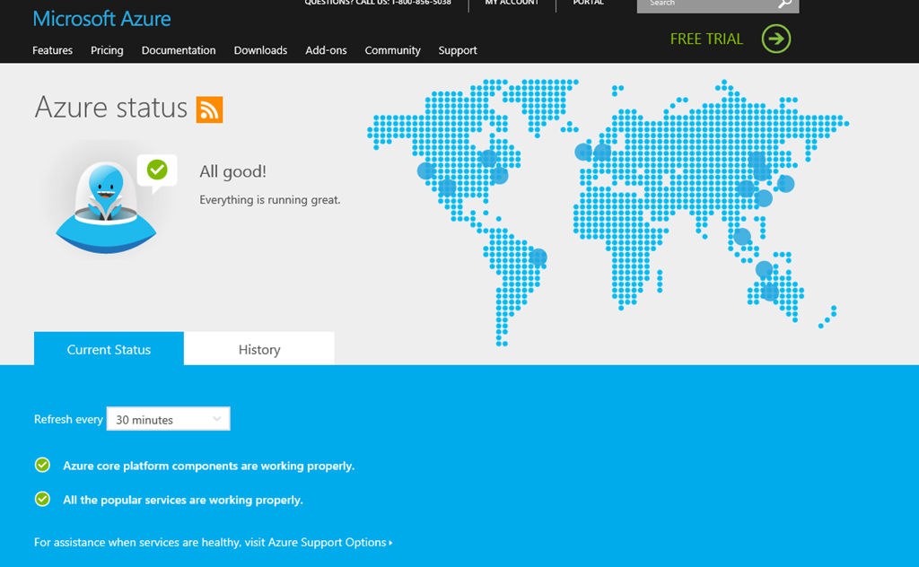Screen dimensions: 919x567
Task: Subscribe via the orange RSS icon
Action: [209, 109]
